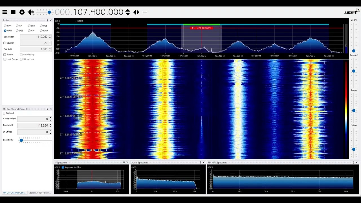361x203 pixels.
Task: Click the 107,700 M signal on waterfall
Action: pyautogui.click(x=311, y=109)
